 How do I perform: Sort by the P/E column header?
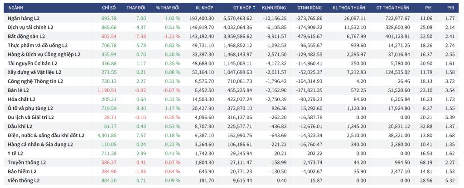tap(428, 8)
